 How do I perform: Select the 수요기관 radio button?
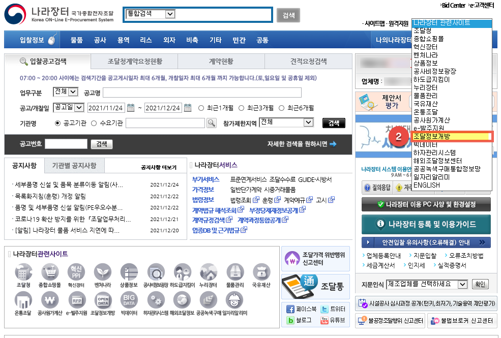[94, 123]
